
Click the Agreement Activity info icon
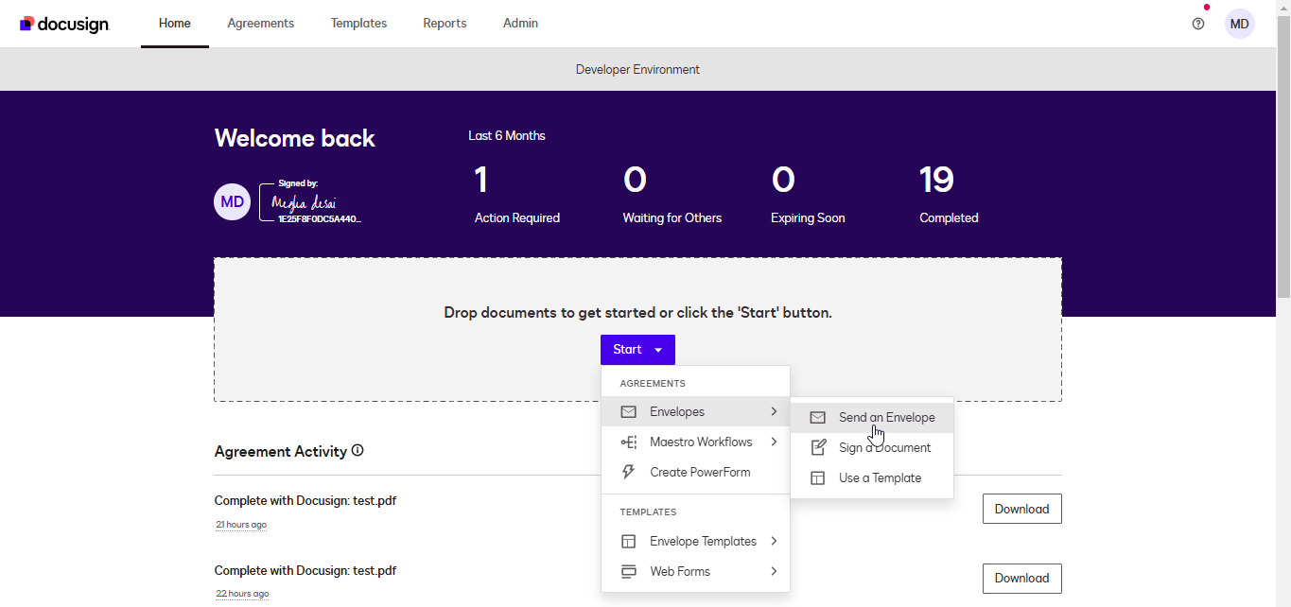pos(358,451)
